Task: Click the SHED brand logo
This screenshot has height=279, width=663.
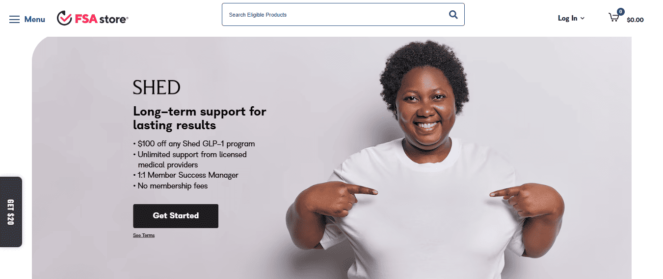Action: click(x=157, y=88)
